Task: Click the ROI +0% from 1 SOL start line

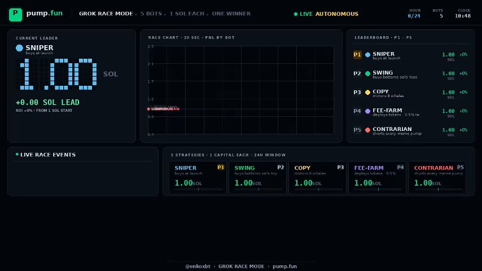Action: coord(44,111)
